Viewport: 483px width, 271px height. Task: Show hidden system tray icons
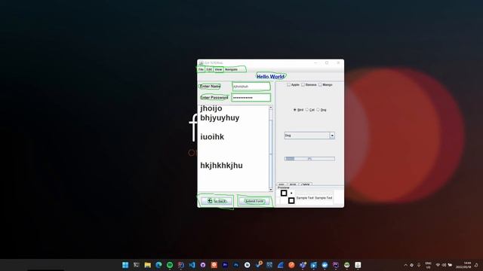coord(406,265)
